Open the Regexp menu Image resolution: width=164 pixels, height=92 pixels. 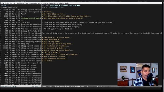pos(46,3)
